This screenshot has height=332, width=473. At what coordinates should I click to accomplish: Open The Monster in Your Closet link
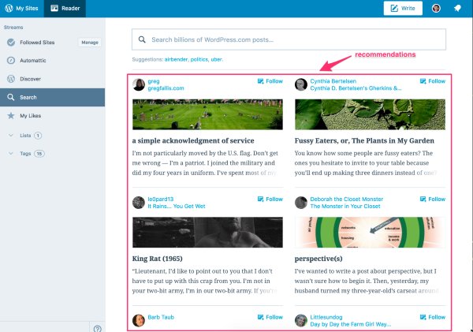click(345, 207)
